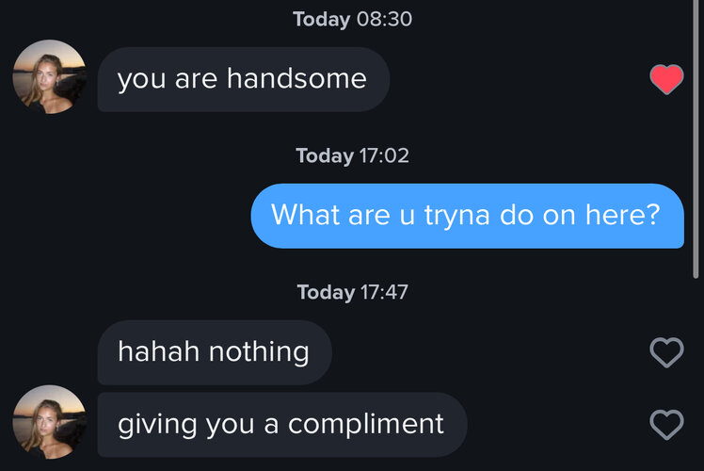Click the word "here?" in sent message
This screenshot has height=471, width=704.
click(623, 215)
